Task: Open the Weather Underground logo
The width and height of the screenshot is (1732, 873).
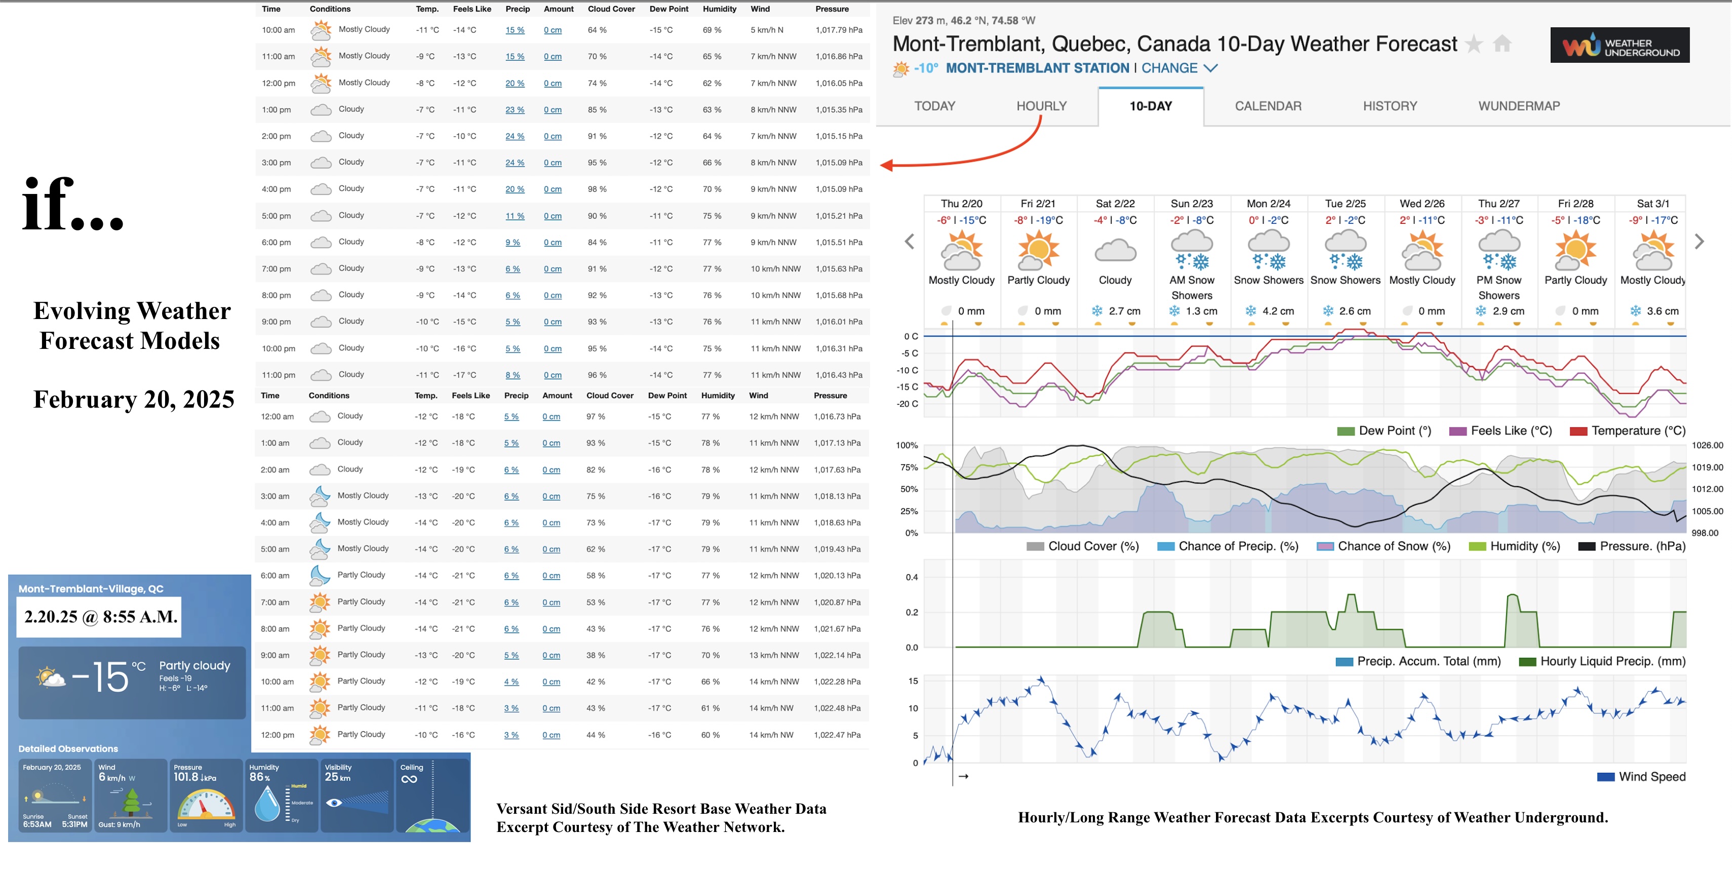Action: (x=1620, y=45)
